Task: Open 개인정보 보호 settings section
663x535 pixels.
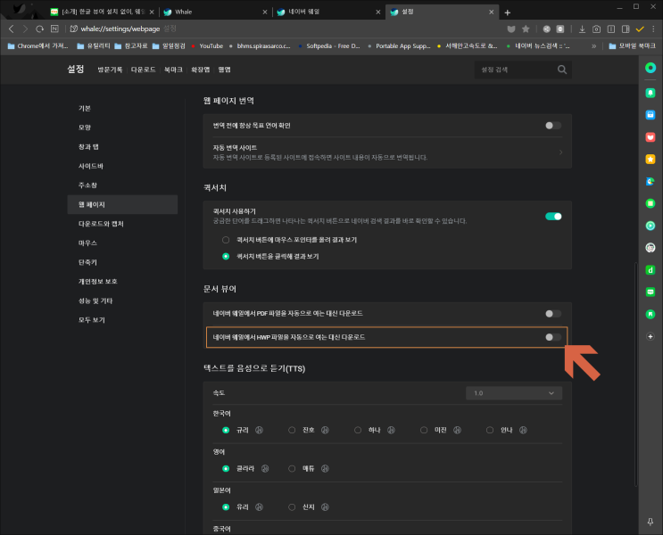Action: pos(97,282)
